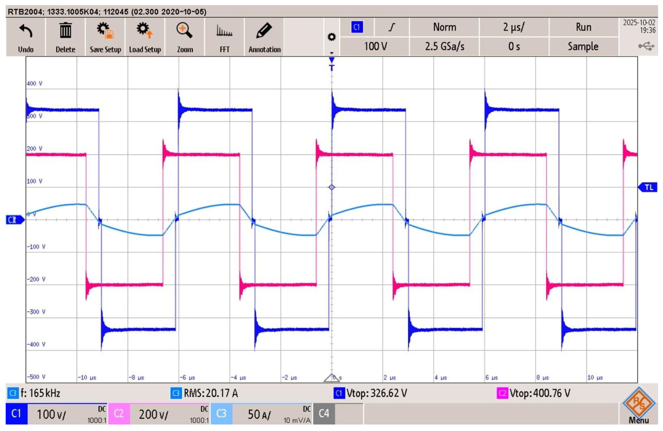Screen dimensions: 663x431
Task: Open the Sample acquisition mode field
Action: 583,46
